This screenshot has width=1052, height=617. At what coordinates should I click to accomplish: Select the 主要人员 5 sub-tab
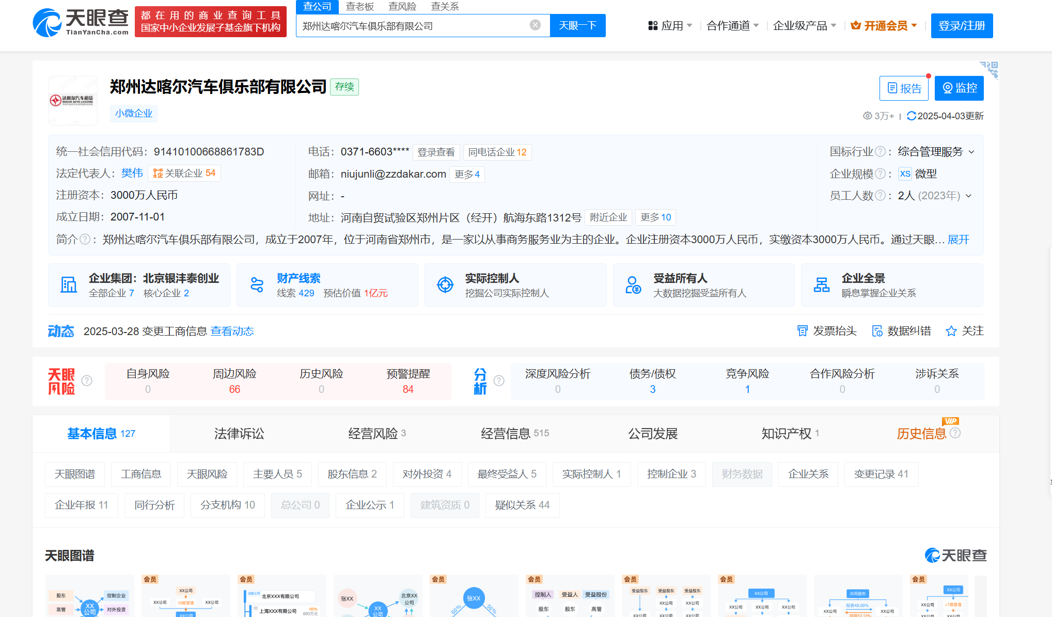click(277, 474)
